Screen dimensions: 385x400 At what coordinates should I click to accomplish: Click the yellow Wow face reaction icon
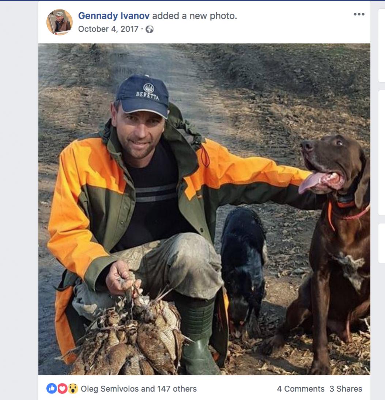click(x=73, y=389)
